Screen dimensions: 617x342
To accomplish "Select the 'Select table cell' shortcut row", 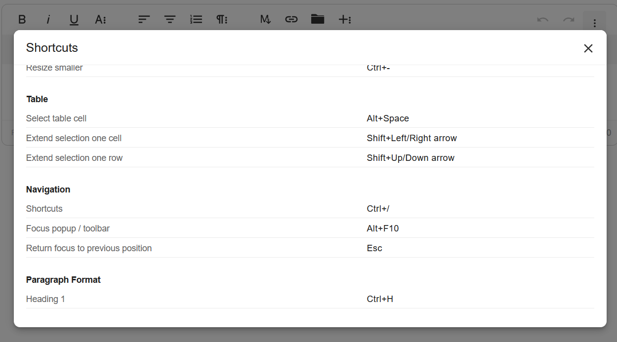I will click(x=310, y=118).
